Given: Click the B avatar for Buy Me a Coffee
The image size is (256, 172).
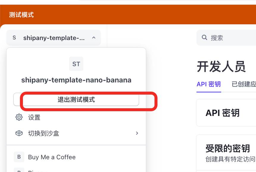Looking at the screenshot, I should point(19,157).
